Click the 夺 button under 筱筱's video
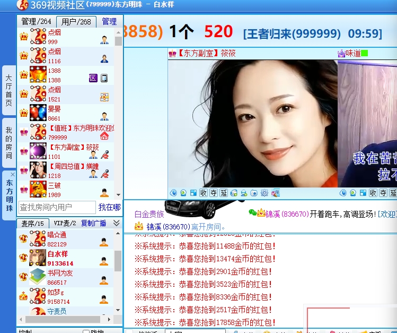397x333 pixels. click(x=214, y=193)
